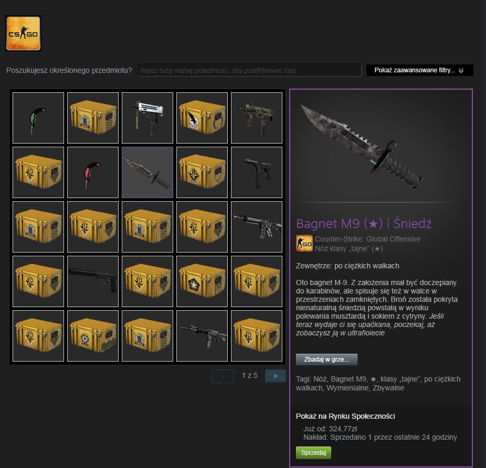The height and width of the screenshot is (468, 486).
Task: Select the case with star badge emblem
Action: [x=202, y=281]
